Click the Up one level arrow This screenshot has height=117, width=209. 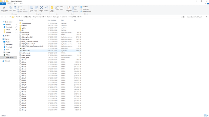(x=10, y=17)
